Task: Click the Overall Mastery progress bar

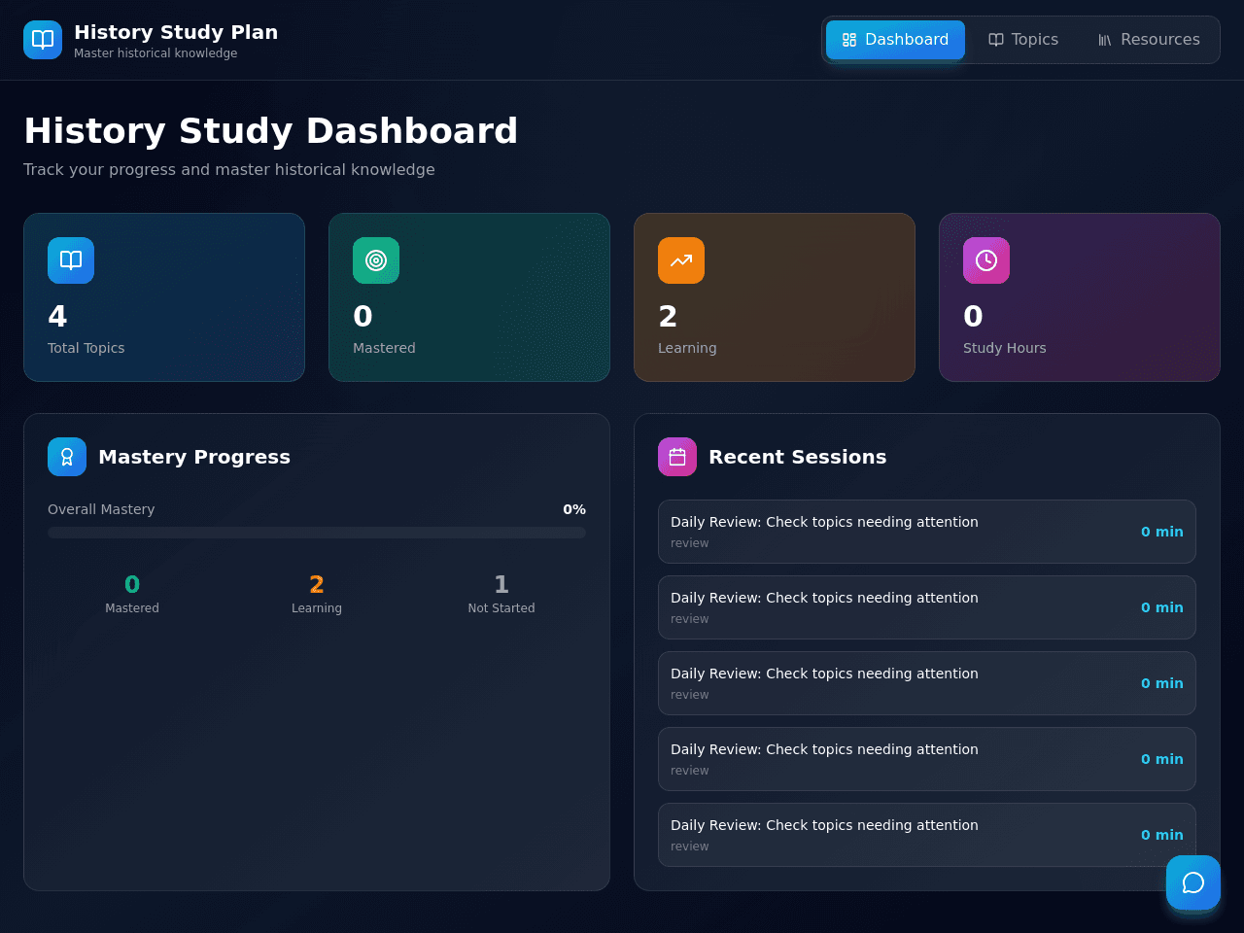Action: (317, 533)
